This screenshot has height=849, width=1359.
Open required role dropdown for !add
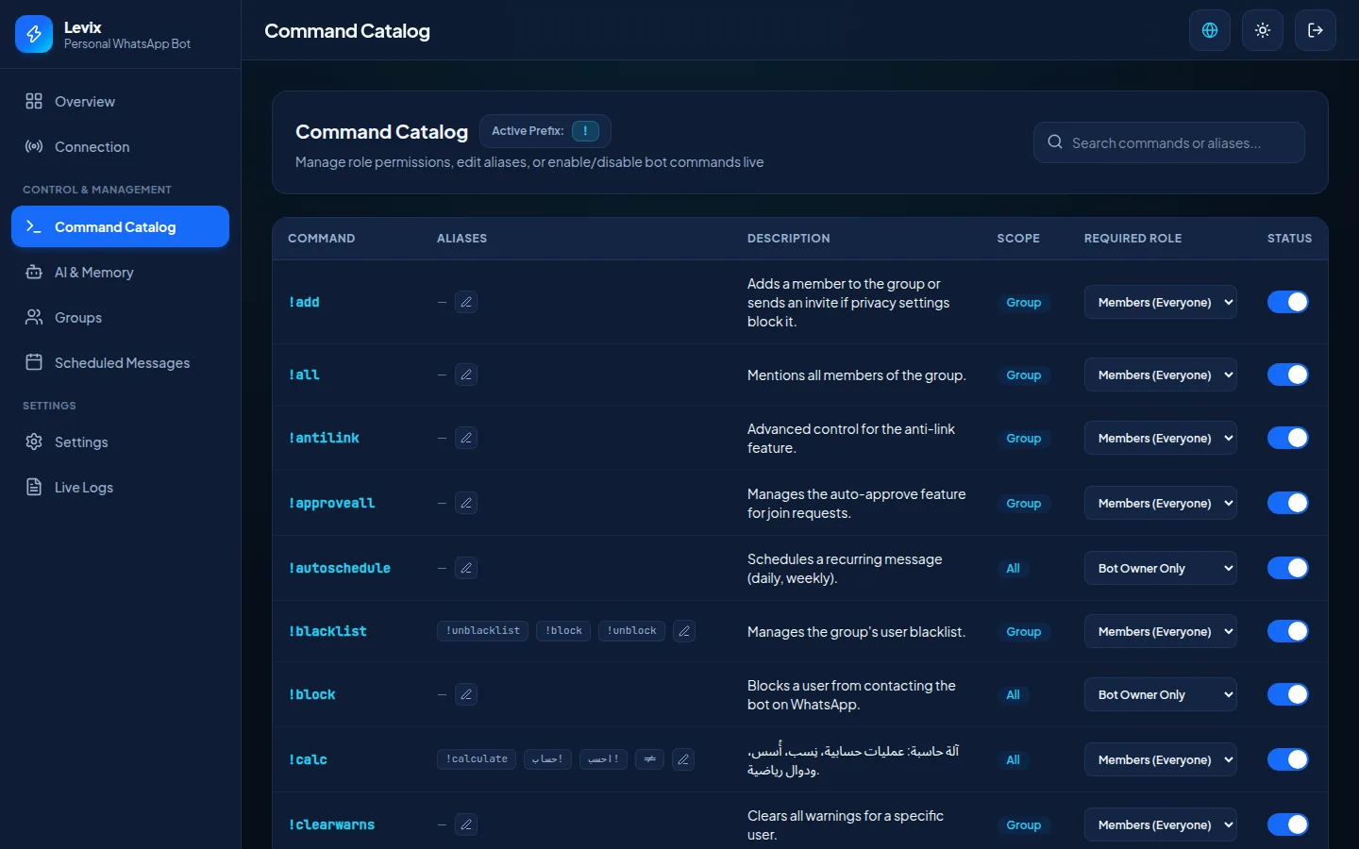1161,302
